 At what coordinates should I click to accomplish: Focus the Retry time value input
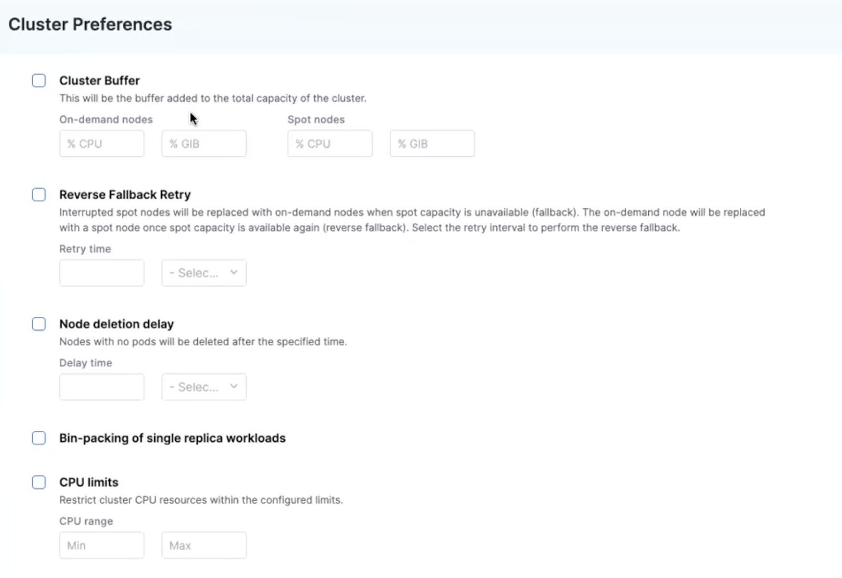click(x=102, y=273)
